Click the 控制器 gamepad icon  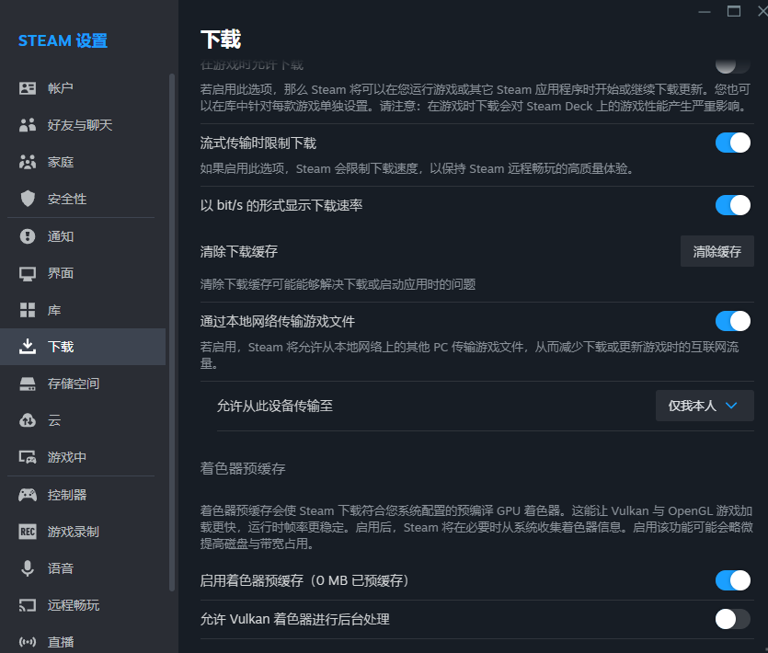tap(28, 495)
